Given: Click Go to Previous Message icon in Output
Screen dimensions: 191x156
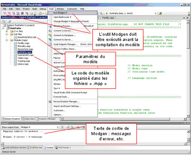Looking at the screenshot, I should point(68,127).
